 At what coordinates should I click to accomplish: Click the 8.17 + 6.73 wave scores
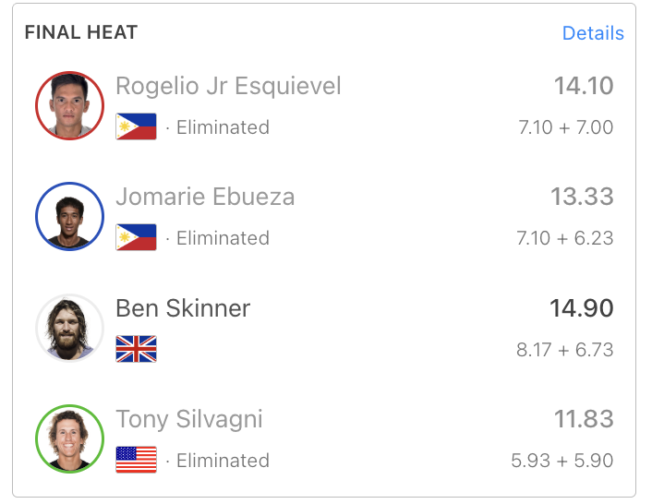click(565, 350)
